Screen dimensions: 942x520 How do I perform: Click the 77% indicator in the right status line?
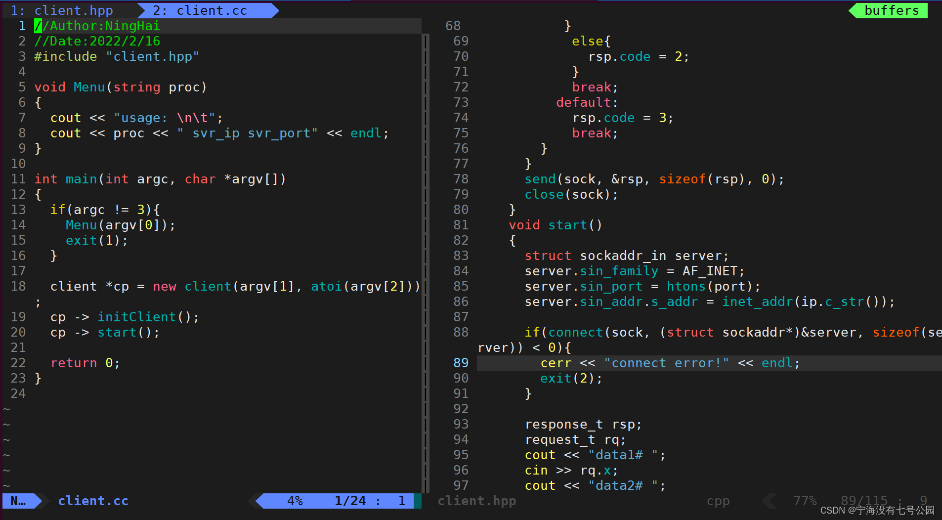coord(805,501)
